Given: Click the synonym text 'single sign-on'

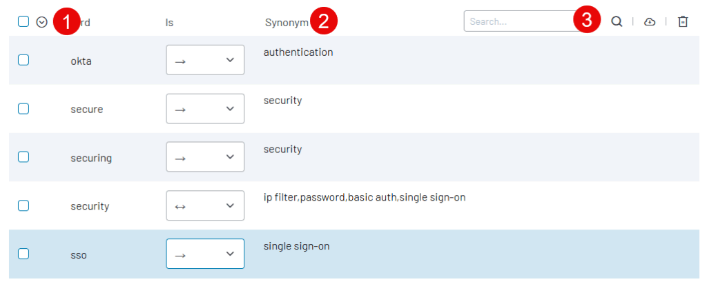Looking at the screenshot, I should click(x=296, y=245).
